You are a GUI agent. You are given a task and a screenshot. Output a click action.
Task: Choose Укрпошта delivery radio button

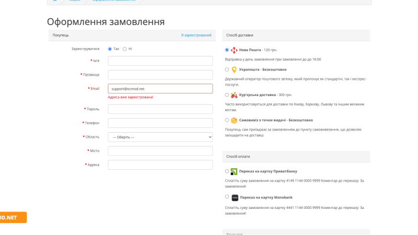[227, 69]
